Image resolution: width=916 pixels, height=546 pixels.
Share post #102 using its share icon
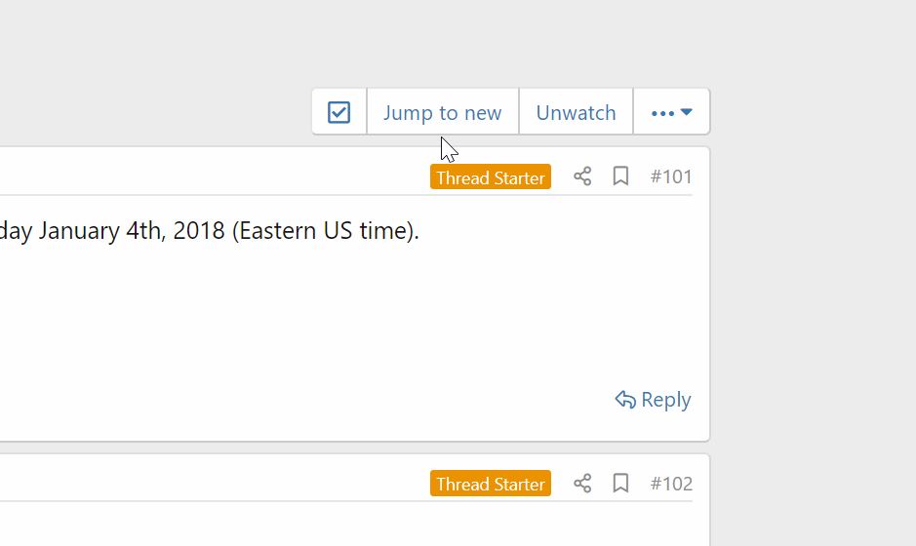point(582,484)
